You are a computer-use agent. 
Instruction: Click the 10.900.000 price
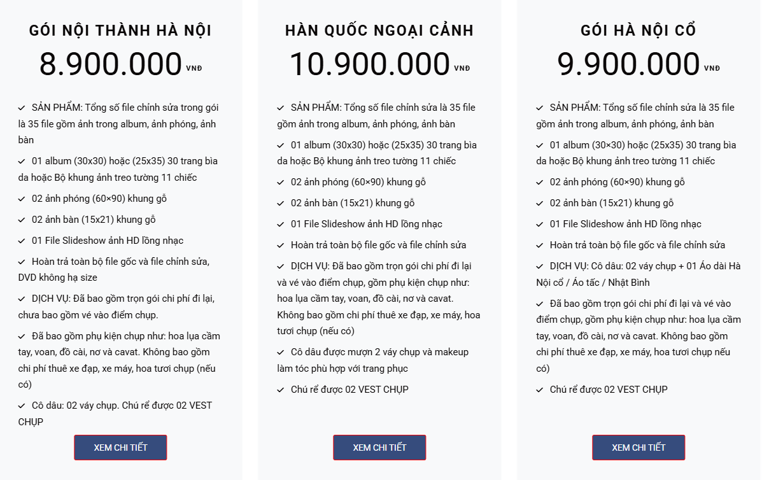click(x=370, y=64)
